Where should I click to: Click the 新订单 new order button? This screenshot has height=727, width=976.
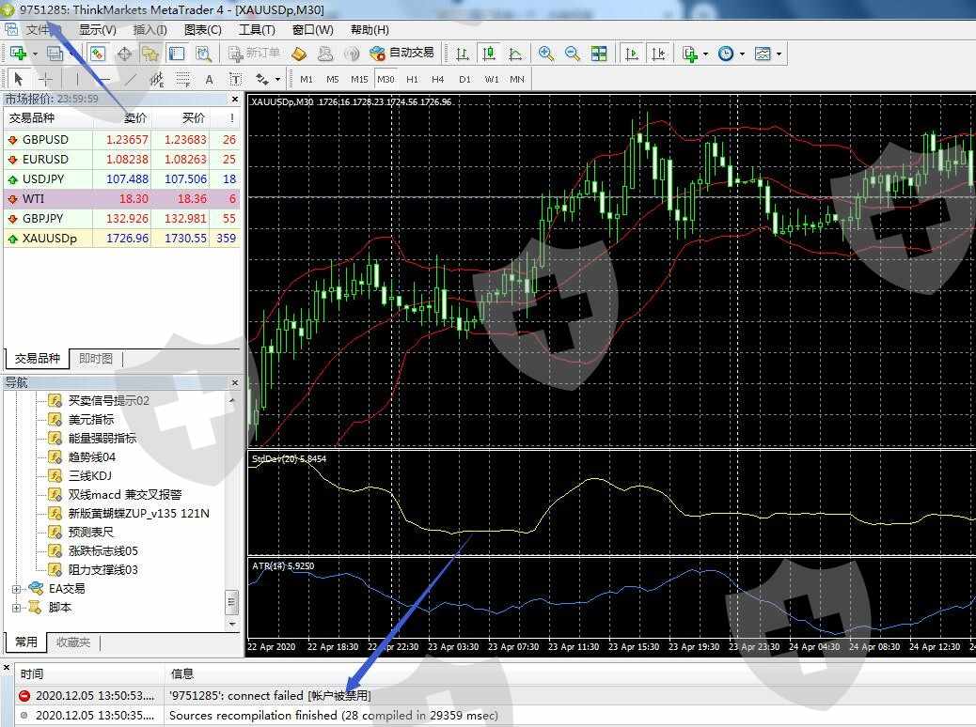pyautogui.click(x=254, y=54)
